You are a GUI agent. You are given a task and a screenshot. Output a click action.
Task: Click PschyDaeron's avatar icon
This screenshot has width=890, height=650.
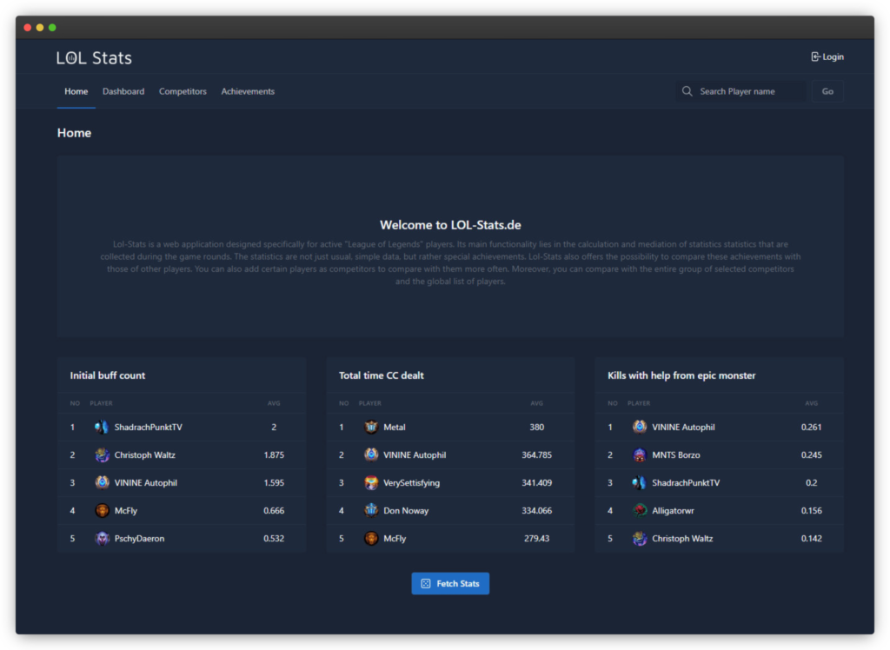102,539
